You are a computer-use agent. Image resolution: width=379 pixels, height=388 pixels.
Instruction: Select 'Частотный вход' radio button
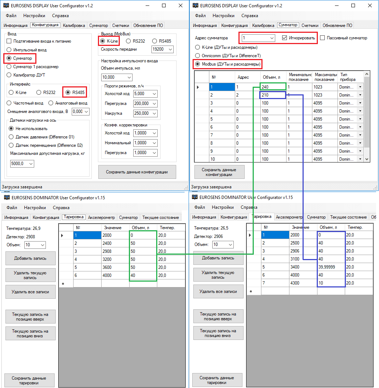(9, 103)
